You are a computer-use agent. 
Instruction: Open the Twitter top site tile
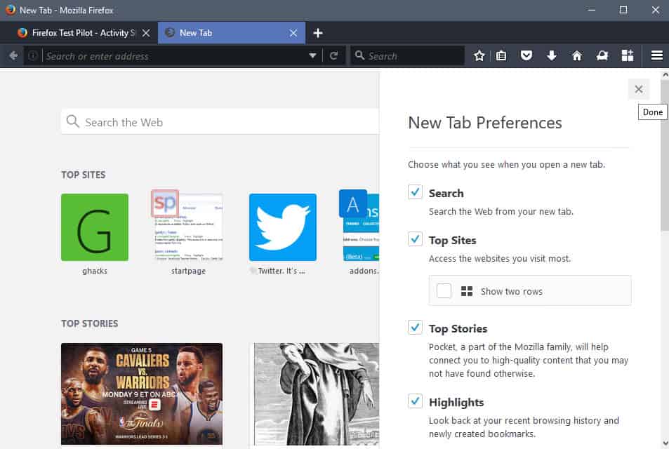tap(282, 227)
